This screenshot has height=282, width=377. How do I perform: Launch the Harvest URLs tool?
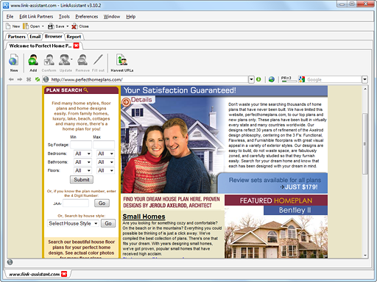click(x=121, y=60)
